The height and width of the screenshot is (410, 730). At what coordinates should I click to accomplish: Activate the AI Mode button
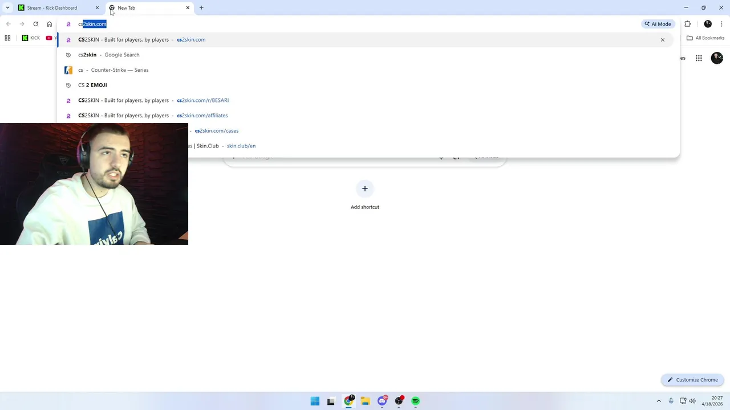[x=658, y=24]
